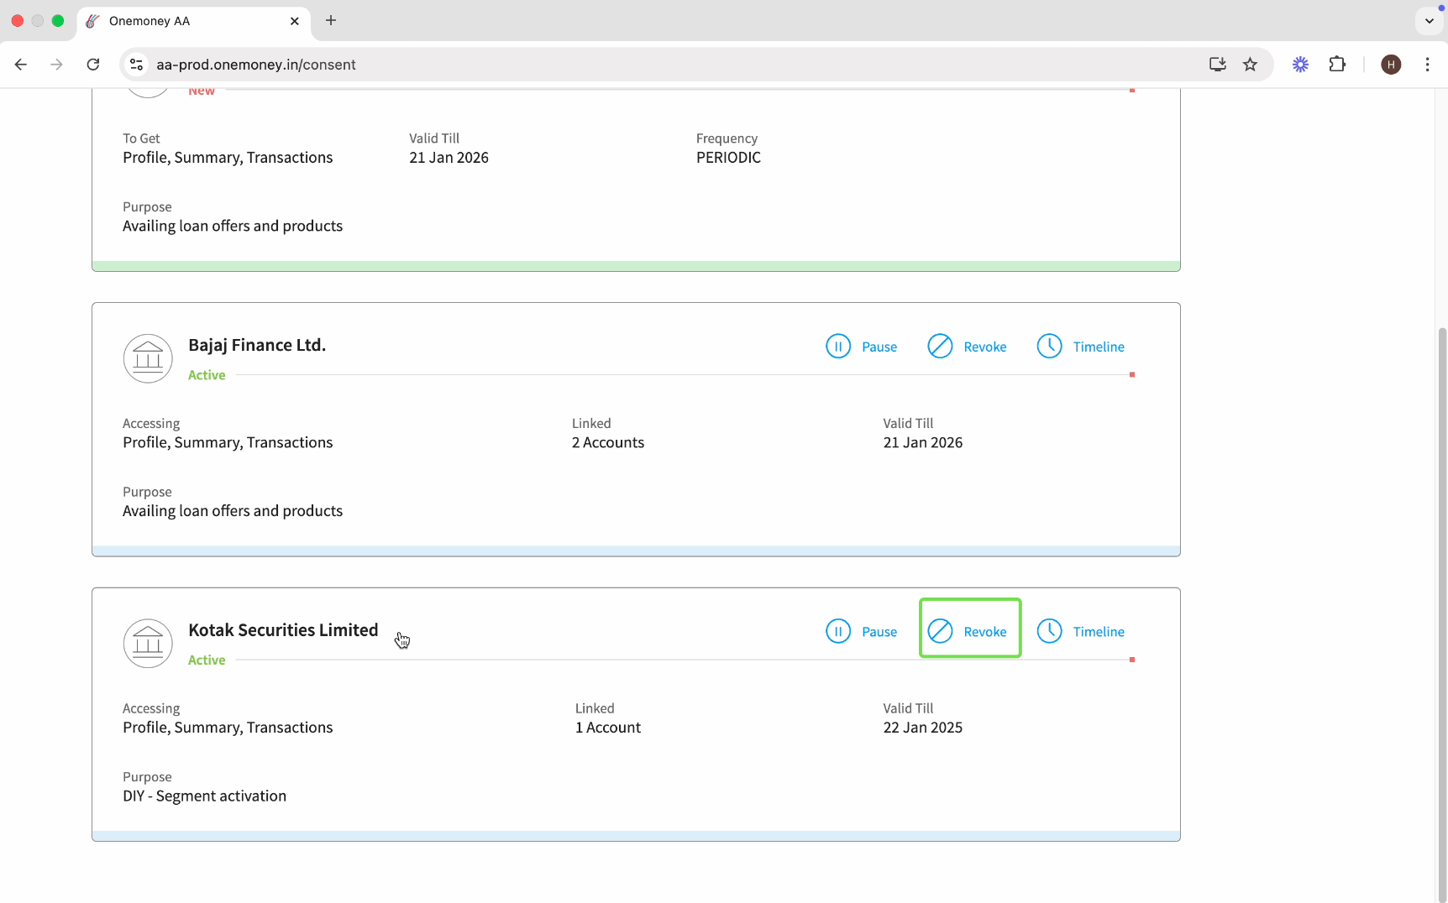
Task: Click the red 'New' status label
Action: point(202,91)
